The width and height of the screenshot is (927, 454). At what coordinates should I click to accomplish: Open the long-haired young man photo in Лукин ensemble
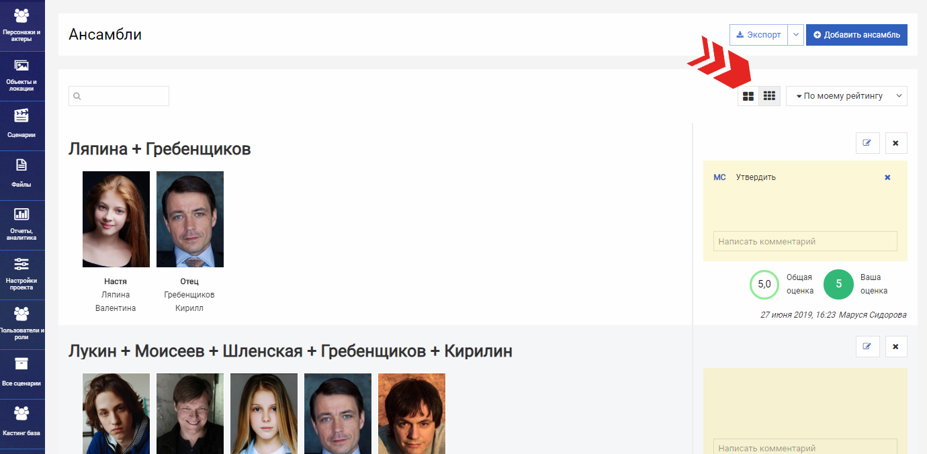click(x=116, y=414)
